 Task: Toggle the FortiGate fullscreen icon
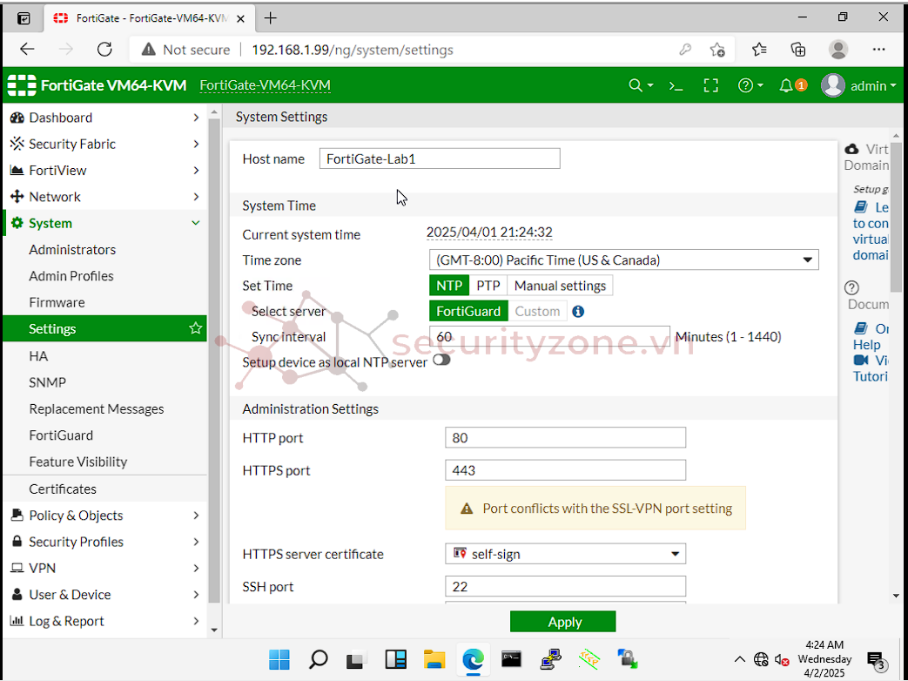pos(711,85)
